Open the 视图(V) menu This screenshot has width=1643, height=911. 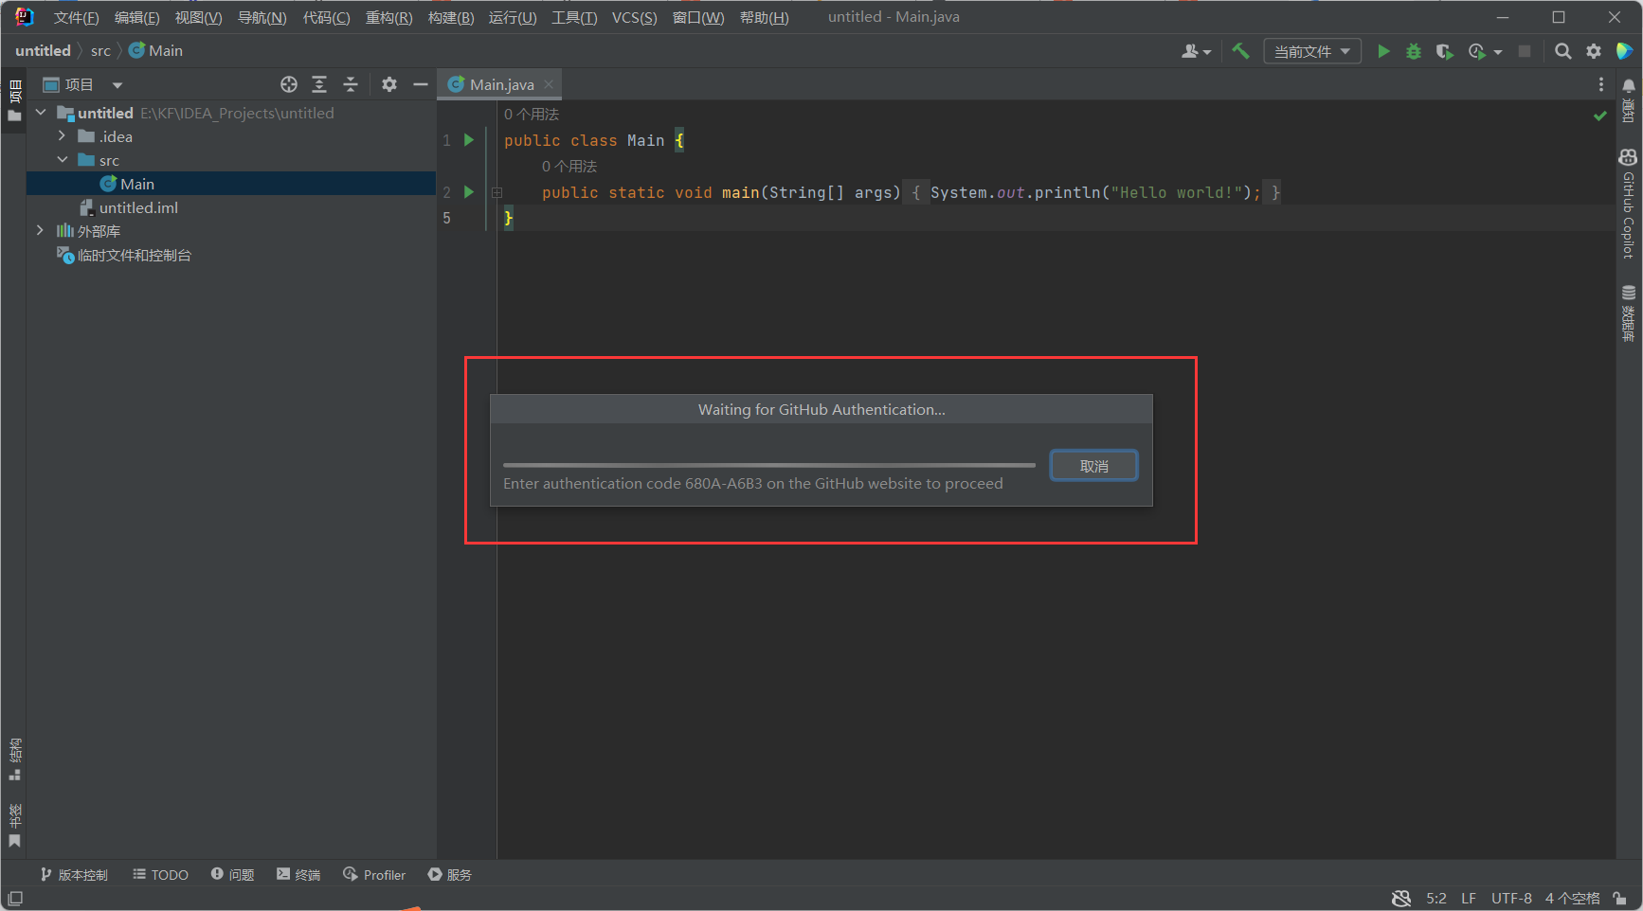pos(198,17)
